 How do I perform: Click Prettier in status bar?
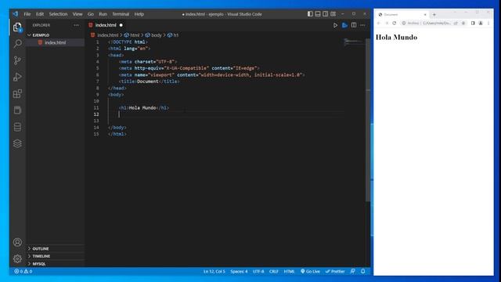tap(335, 271)
